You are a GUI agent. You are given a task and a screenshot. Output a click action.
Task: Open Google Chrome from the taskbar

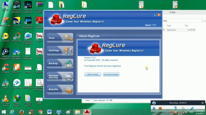41,112
